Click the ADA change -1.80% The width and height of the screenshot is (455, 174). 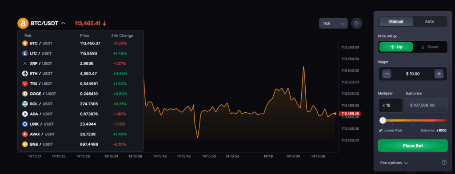pos(120,114)
